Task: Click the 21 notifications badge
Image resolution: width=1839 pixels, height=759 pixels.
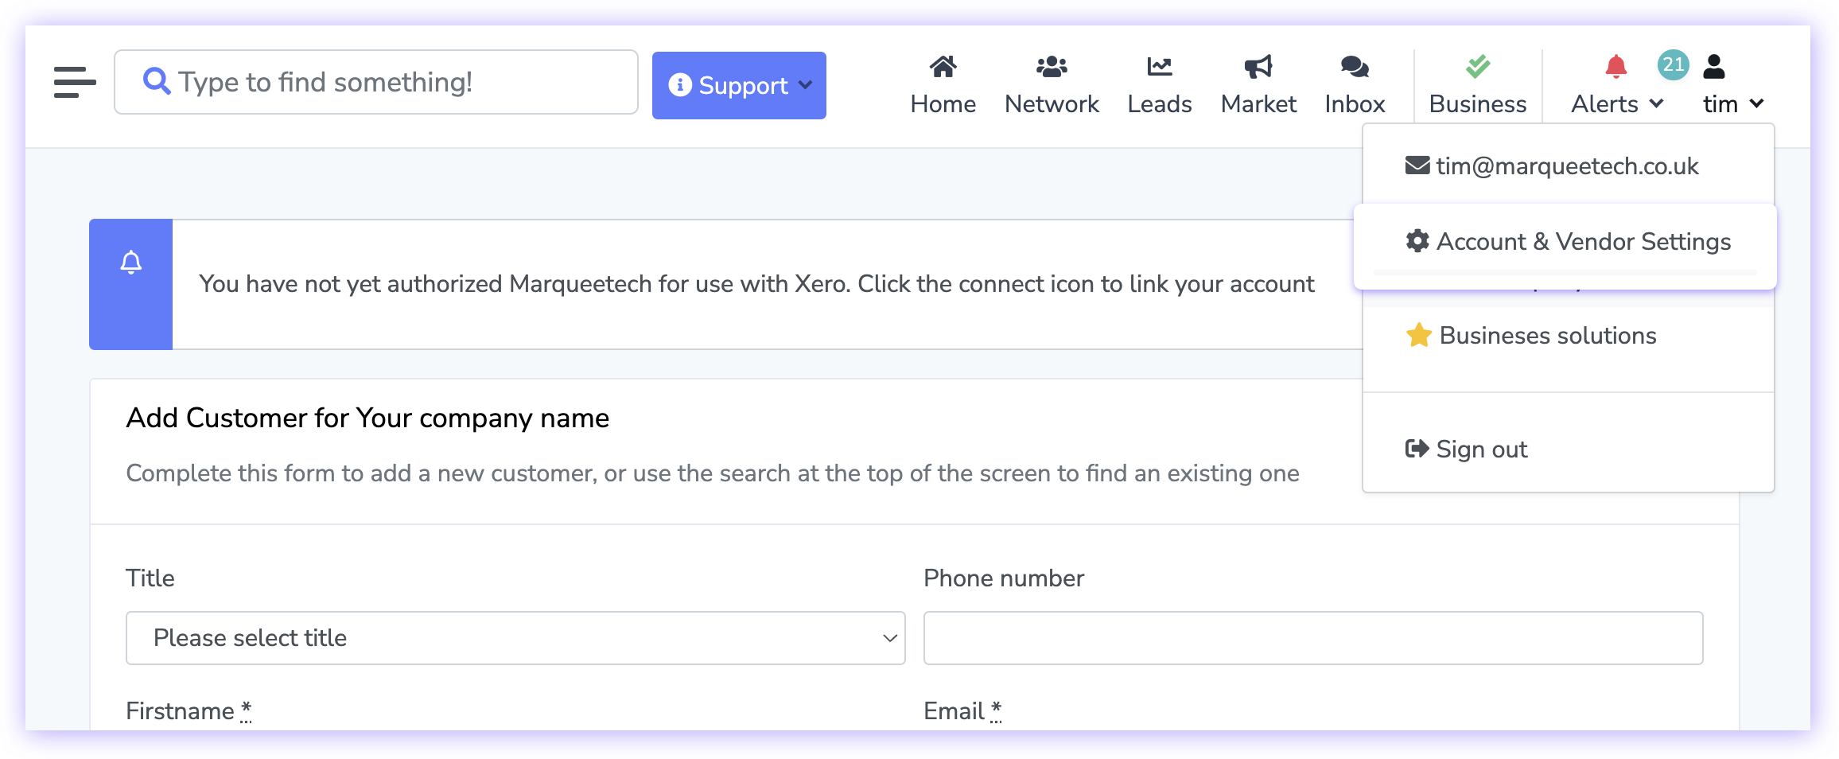Action: (1673, 64)
